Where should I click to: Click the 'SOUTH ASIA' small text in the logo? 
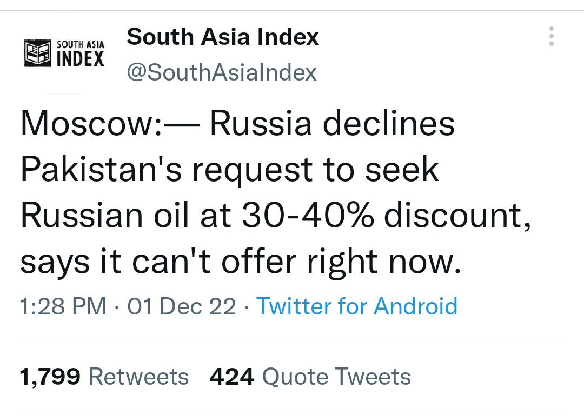[x=80, y=45]
